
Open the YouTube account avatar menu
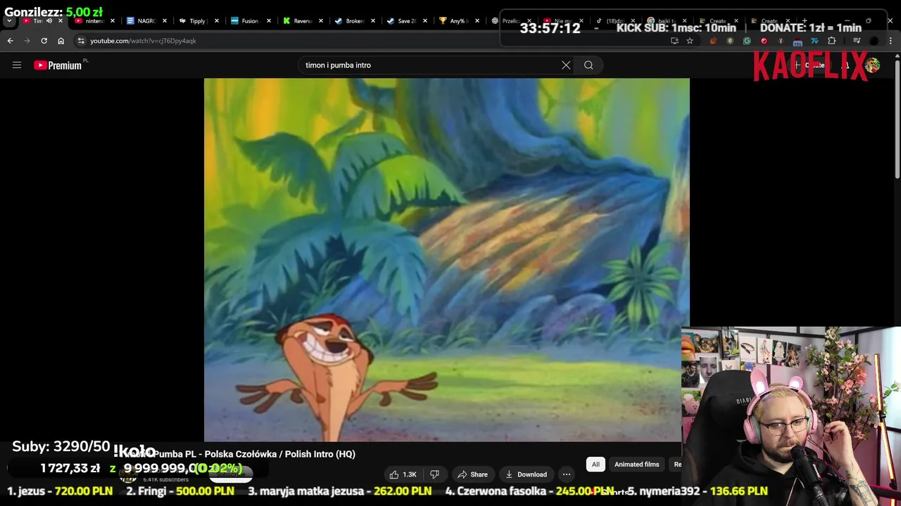[872, 65]
